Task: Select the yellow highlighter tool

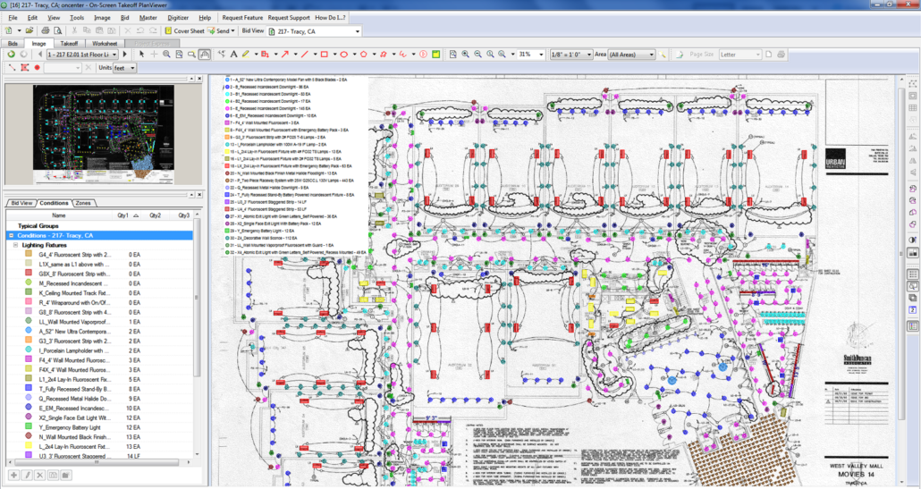Action: coord(245,55)
